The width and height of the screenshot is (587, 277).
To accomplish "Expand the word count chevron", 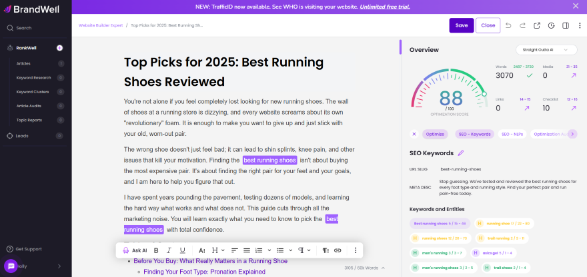I will tap(383, 268).
